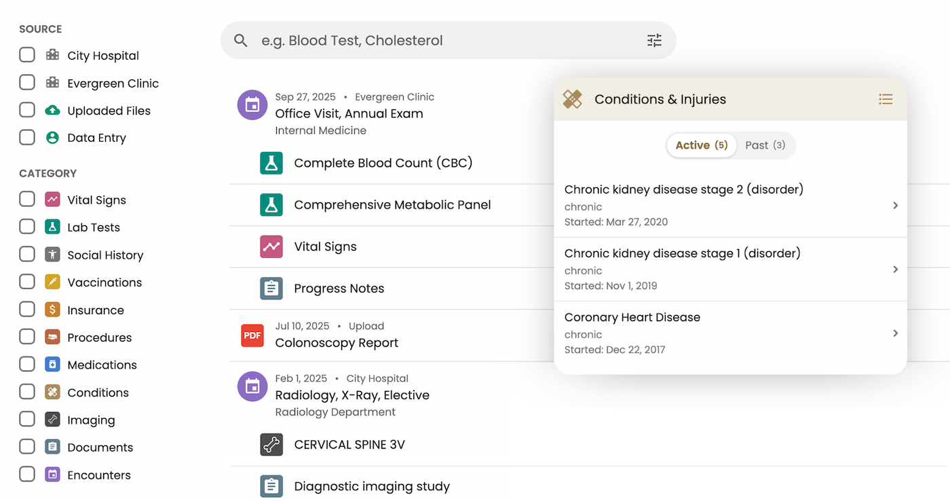Screen dimensions: 950x501
Task: Click the PDF icon next to Colonoscopy Report
Action: pos(252,335)
